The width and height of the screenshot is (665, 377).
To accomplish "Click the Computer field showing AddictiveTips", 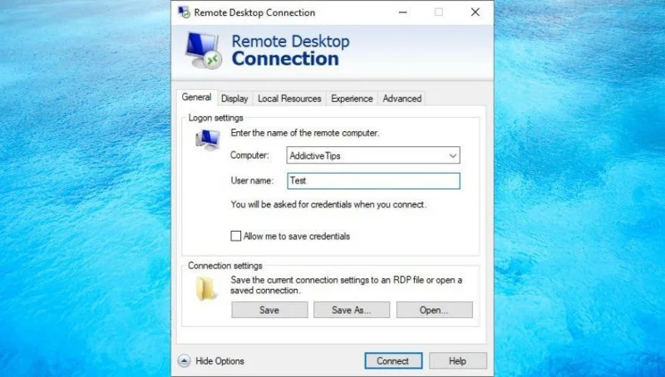I will click(373, 155).
